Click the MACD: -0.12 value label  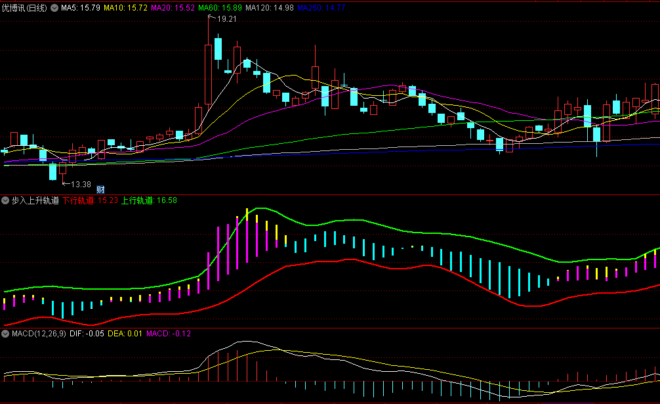click(x=169, y=334)
